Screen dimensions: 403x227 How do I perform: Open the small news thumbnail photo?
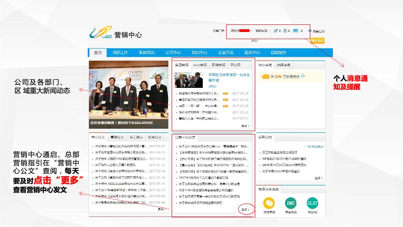188,80
